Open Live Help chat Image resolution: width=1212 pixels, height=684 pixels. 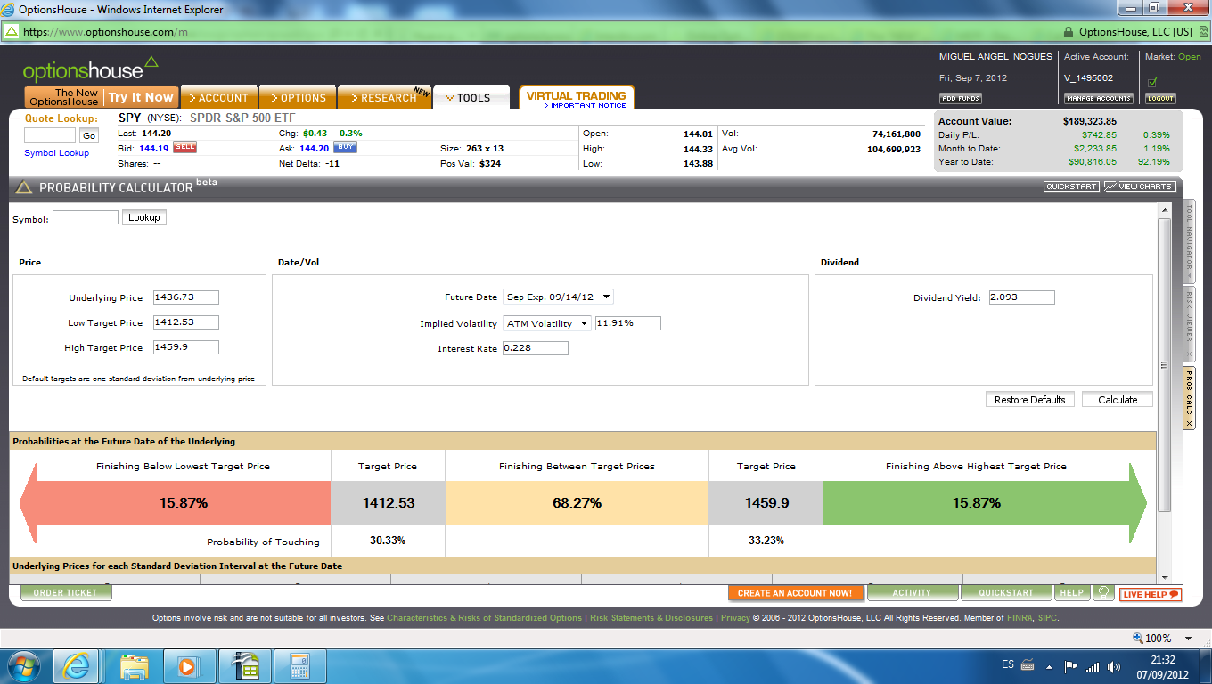coord(1151,594)
